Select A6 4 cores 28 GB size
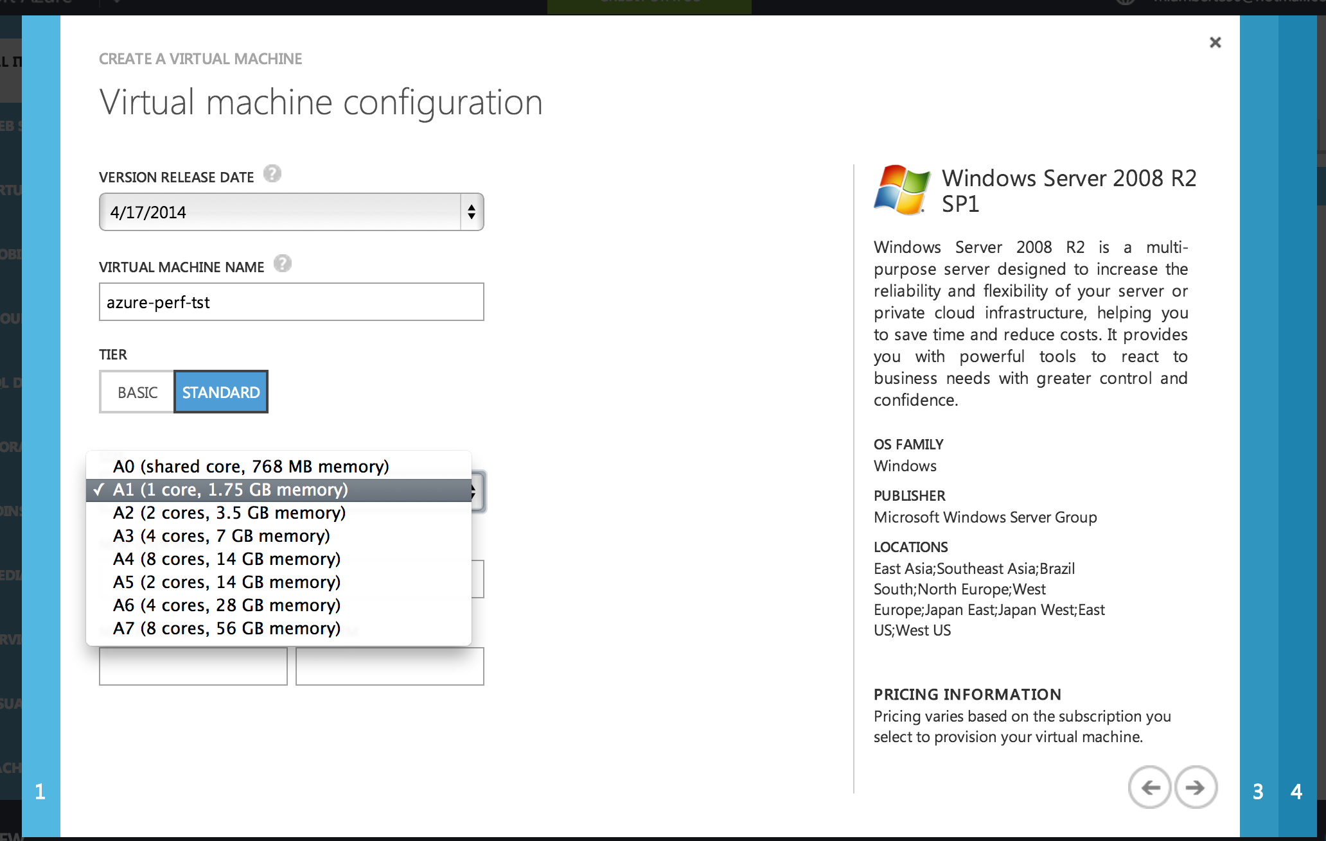Screen dimensions: 1326x841 click(227, 605)
